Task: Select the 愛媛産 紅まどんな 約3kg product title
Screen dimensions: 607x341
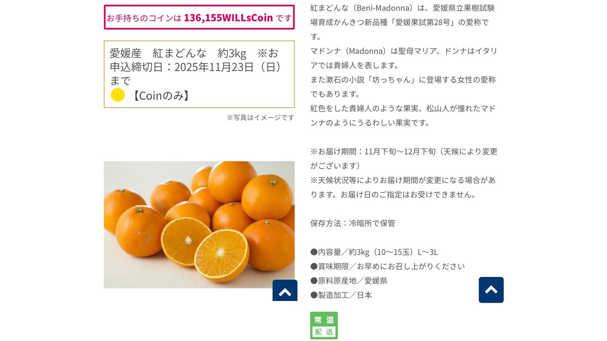Action: click(178, 53)
